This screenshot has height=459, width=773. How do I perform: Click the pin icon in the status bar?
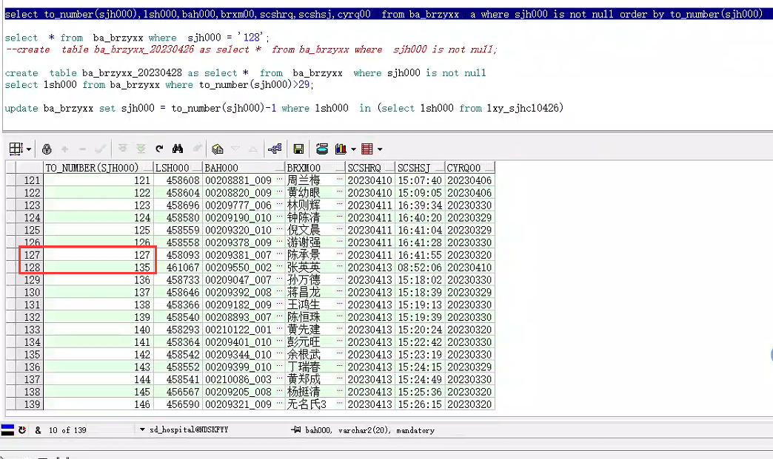click(296, 430)
